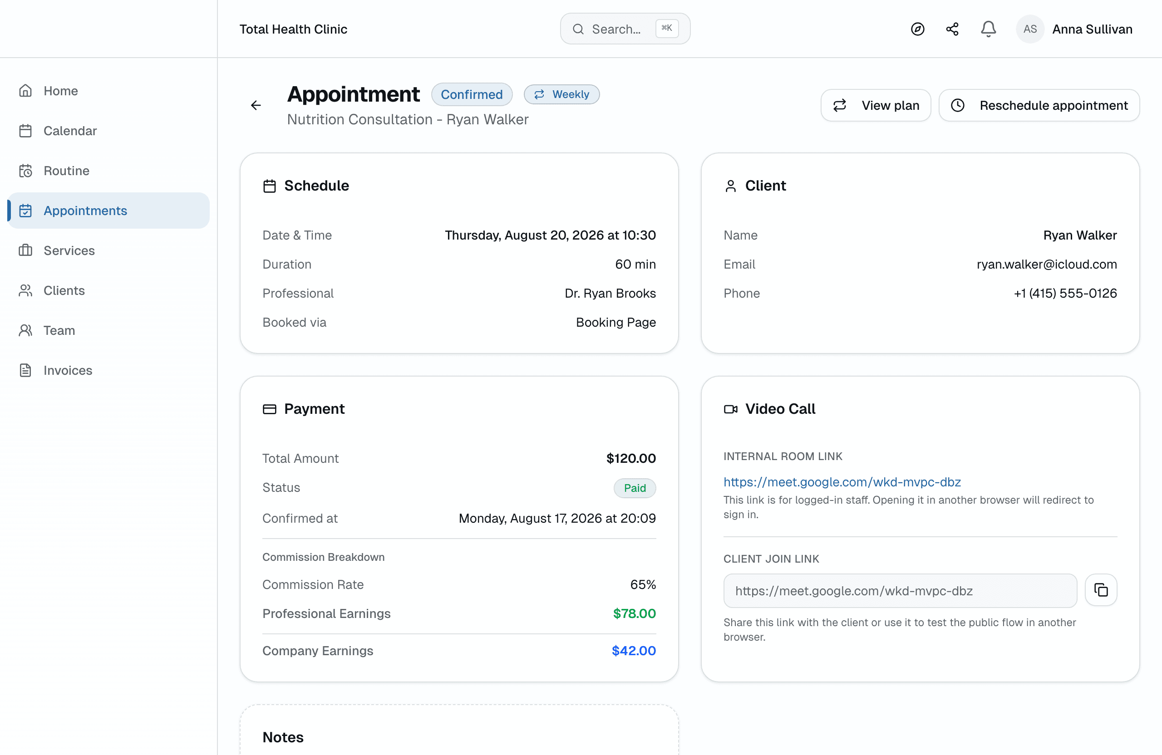Screen dimensions: 1162x755
Task: Open Invoices in sidebar
Action: [109, 370]
